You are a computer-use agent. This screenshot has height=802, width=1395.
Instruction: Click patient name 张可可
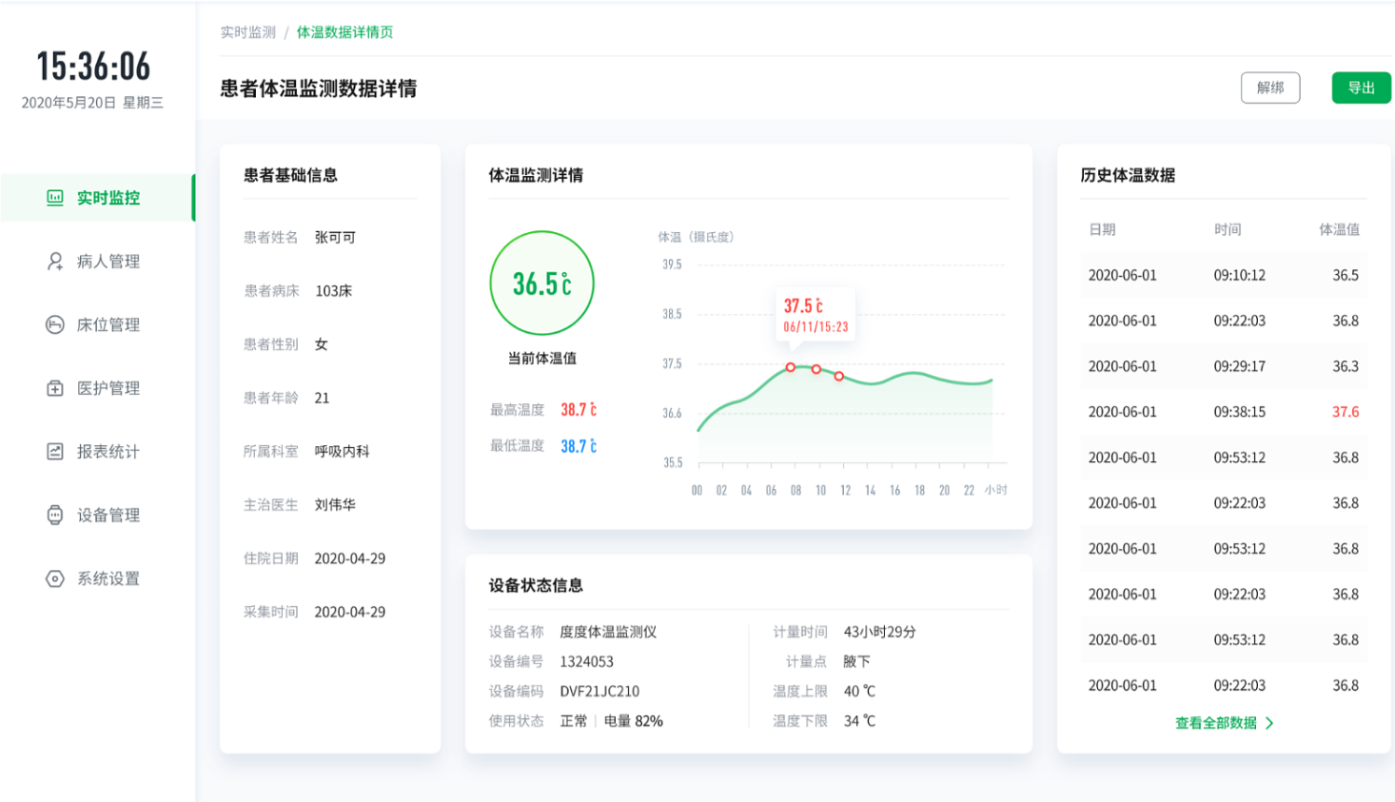[x=335, y=237]
